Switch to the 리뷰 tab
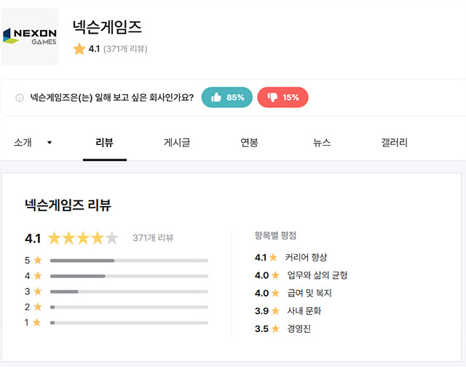This screenshot has width=466, height=367. click(x=105, y=143)
